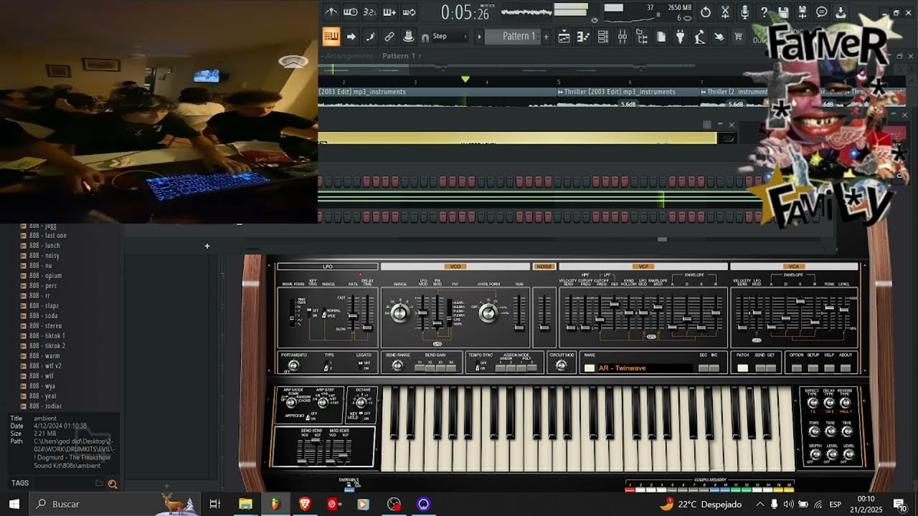Image resolution: width=918 pixels, height=516 pixels.
Task: Open the Playlist view icon
Action: tap(564, 37)
